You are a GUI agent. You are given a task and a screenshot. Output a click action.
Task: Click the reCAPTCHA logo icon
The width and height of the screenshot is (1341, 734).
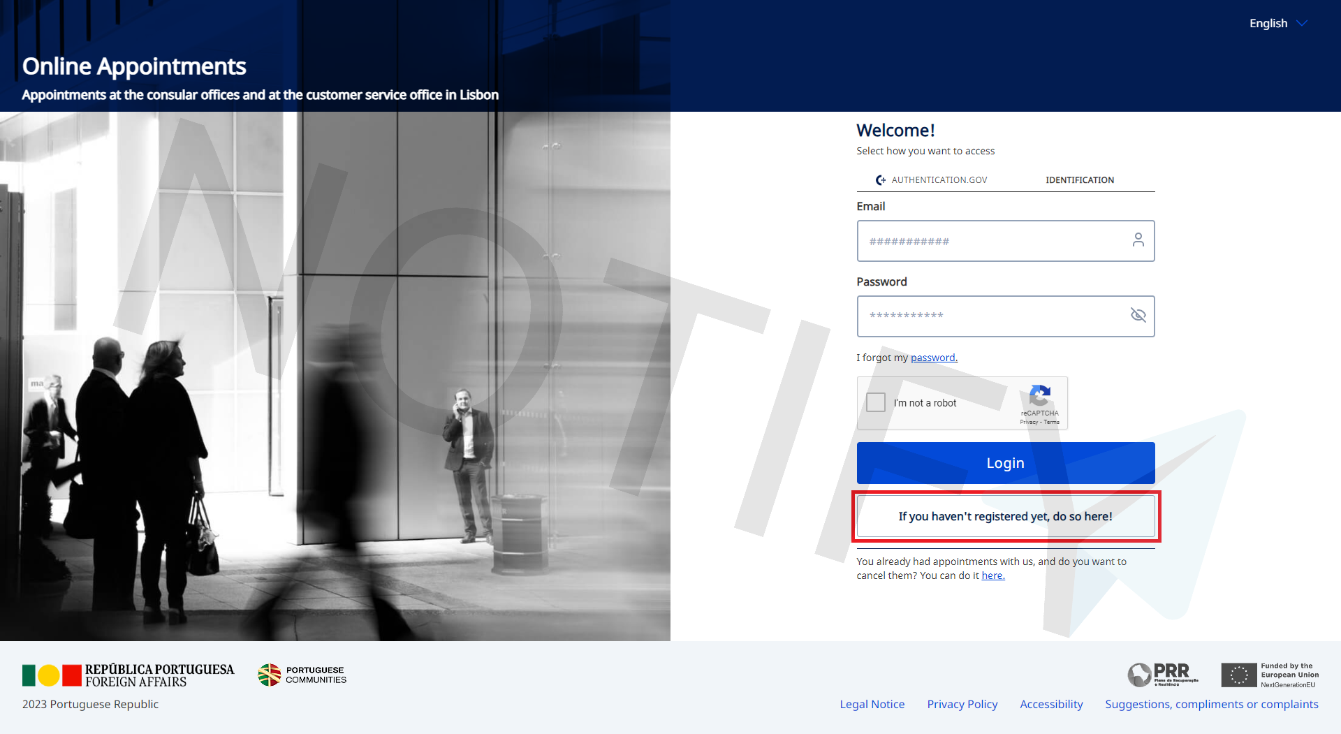coord(1039,396)
